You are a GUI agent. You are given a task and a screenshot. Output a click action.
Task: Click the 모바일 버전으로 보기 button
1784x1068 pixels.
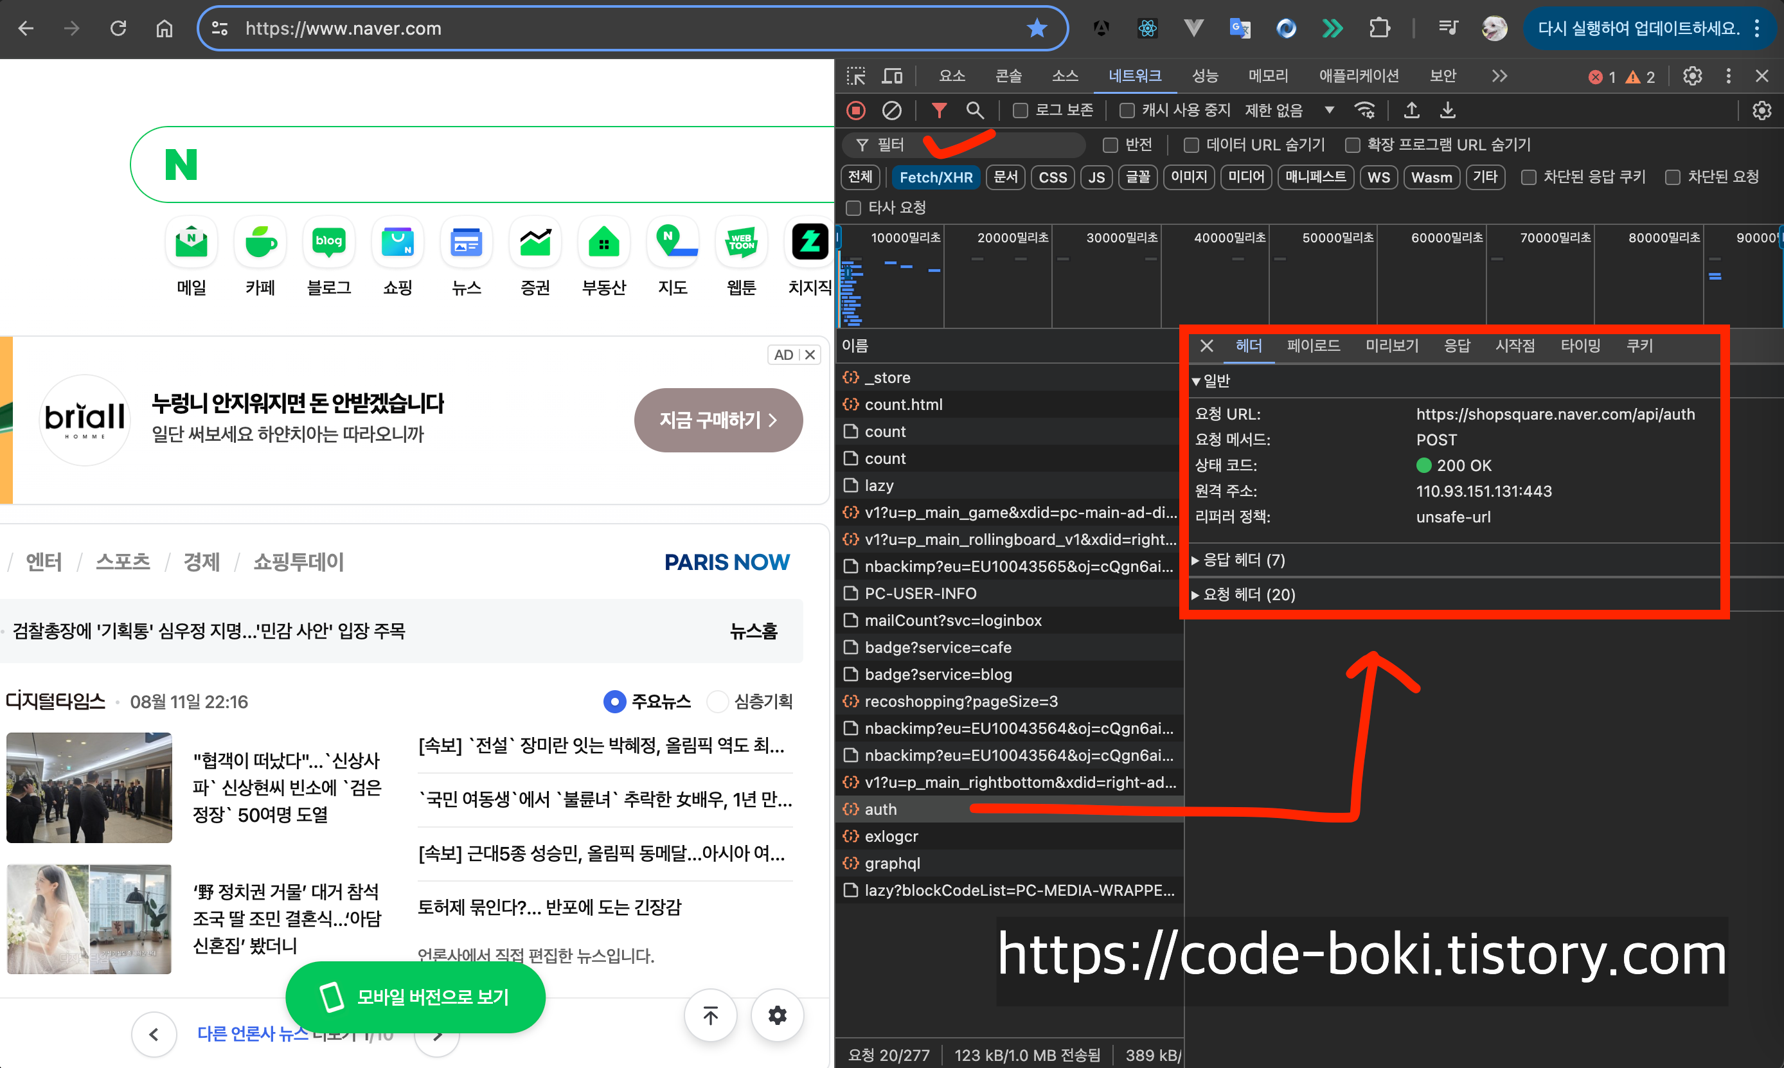[415, 997]
